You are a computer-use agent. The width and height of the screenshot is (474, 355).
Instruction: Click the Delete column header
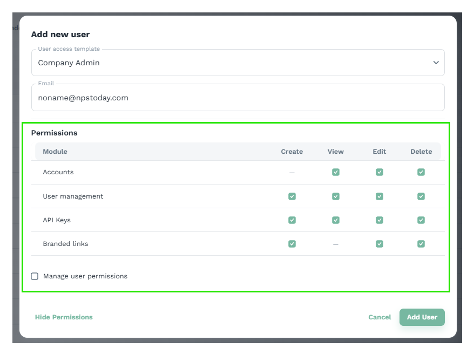click(421, 152)
